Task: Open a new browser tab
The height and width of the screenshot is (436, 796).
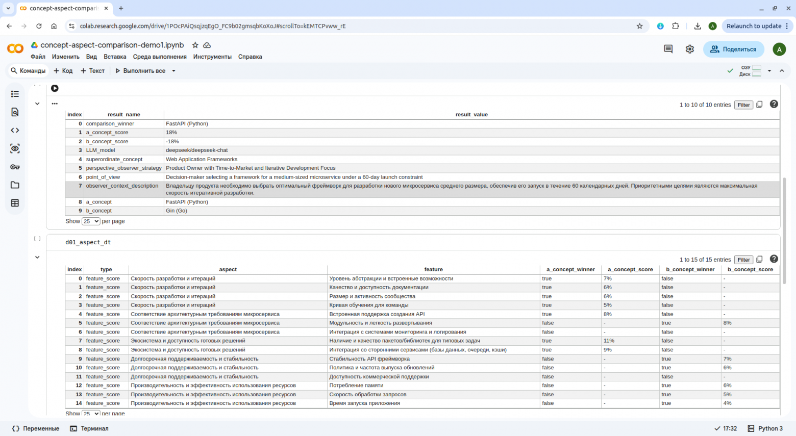Action: click(x=121, y=8)
